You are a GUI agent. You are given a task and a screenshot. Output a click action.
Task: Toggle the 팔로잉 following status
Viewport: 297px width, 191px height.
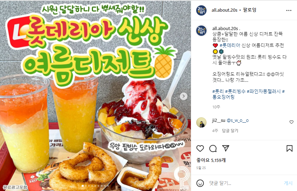[x=250, y=10]
